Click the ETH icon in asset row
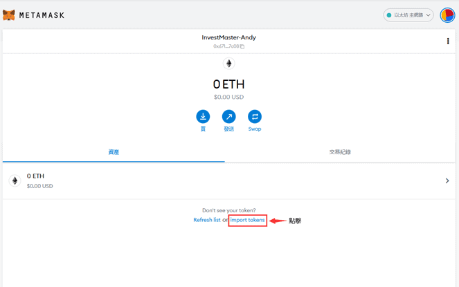 (x=15, y=180)
